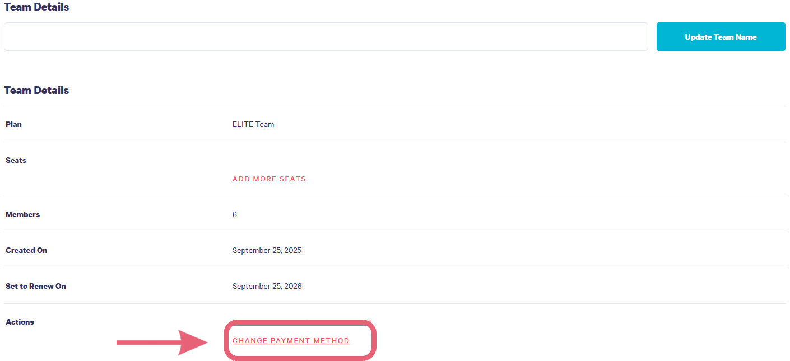Click the pink rounded highlight box outline
Image resolution: width=790 pixels, height=361 pixels.
pyautogui.click(x=374, y=340)
